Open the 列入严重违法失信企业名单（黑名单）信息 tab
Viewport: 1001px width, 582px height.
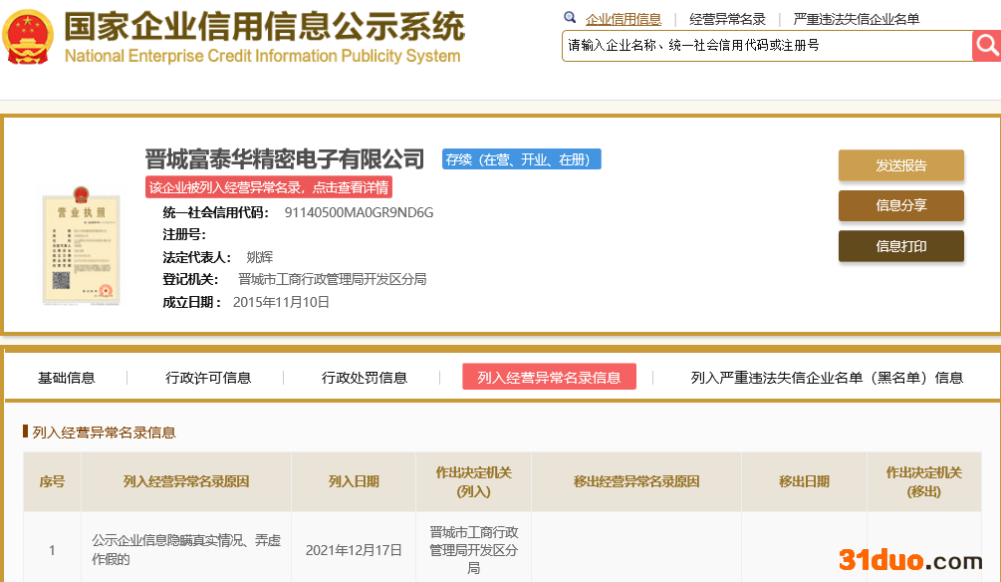pos(827,378)
